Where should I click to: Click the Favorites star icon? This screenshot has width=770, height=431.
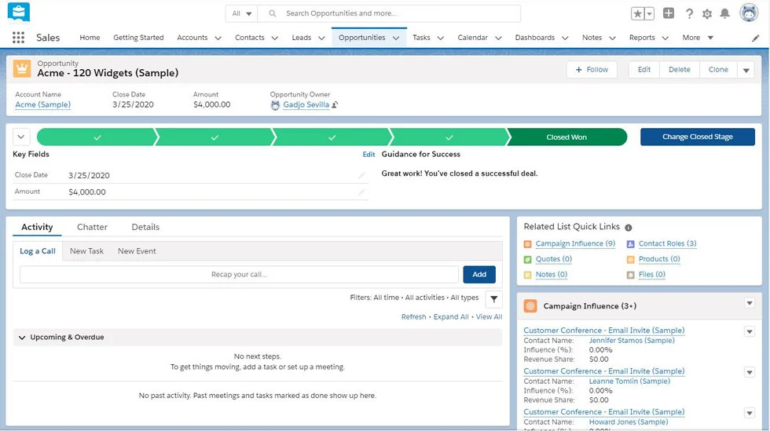(637, 13)
